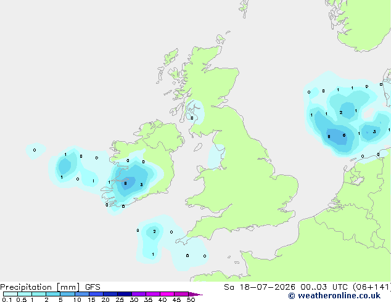
Task: Select the 35–40 mm violet legend swatch
Action: coord(153,294)
